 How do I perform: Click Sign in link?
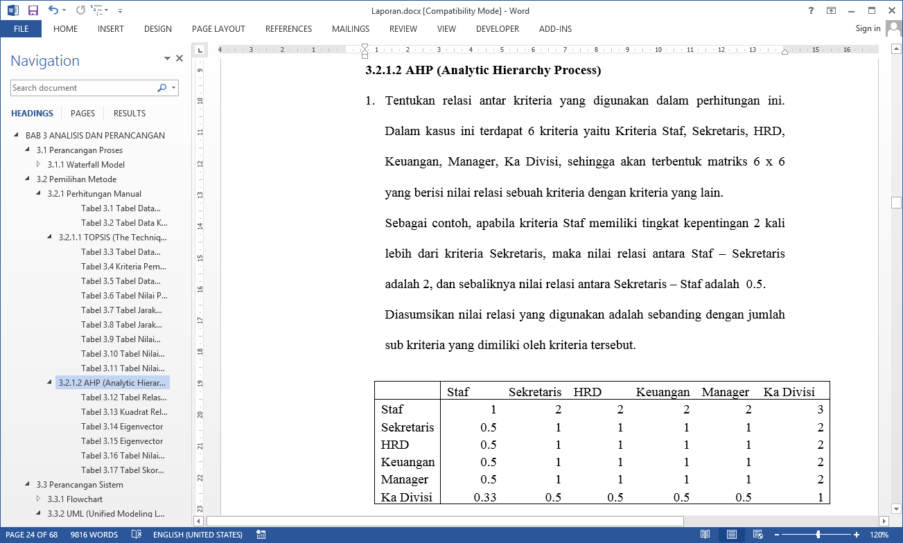click(868, 28)
